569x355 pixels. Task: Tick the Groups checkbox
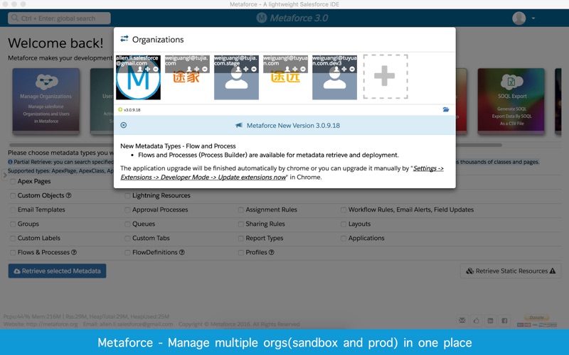click(13, 224)
